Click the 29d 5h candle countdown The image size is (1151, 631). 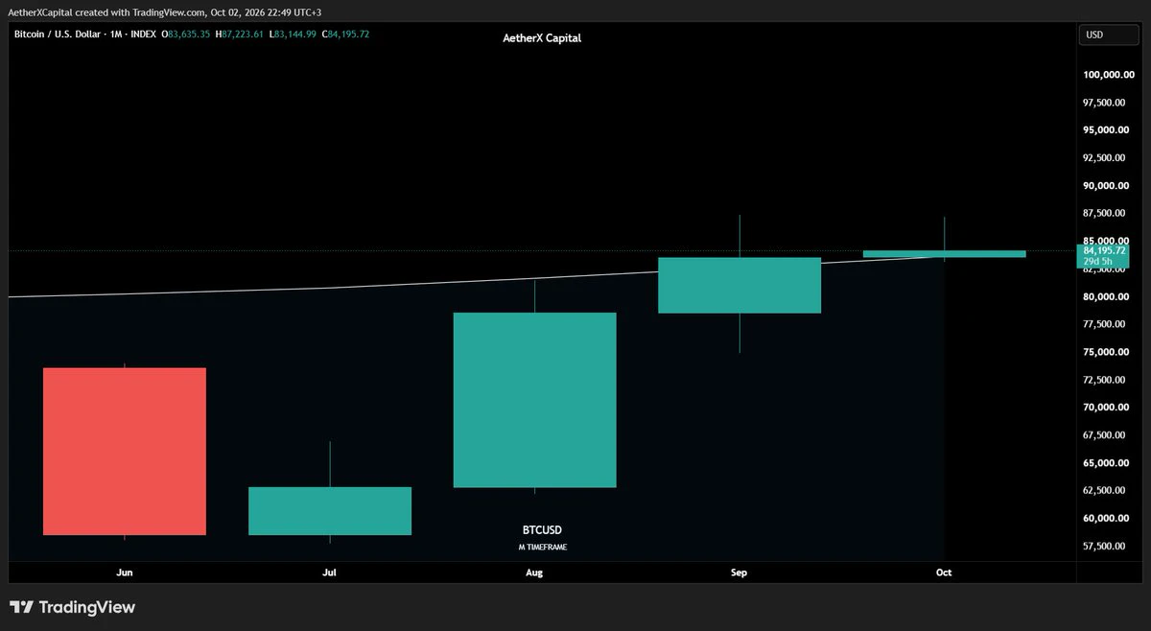1098,262
